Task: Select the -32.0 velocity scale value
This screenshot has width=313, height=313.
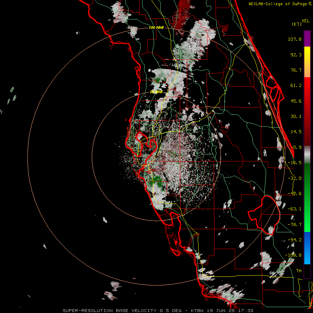Action: click(x=295, y=178)
